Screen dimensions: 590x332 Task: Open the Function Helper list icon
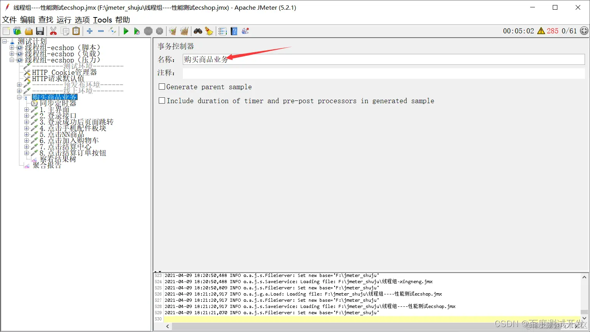[x=222, y=31]
